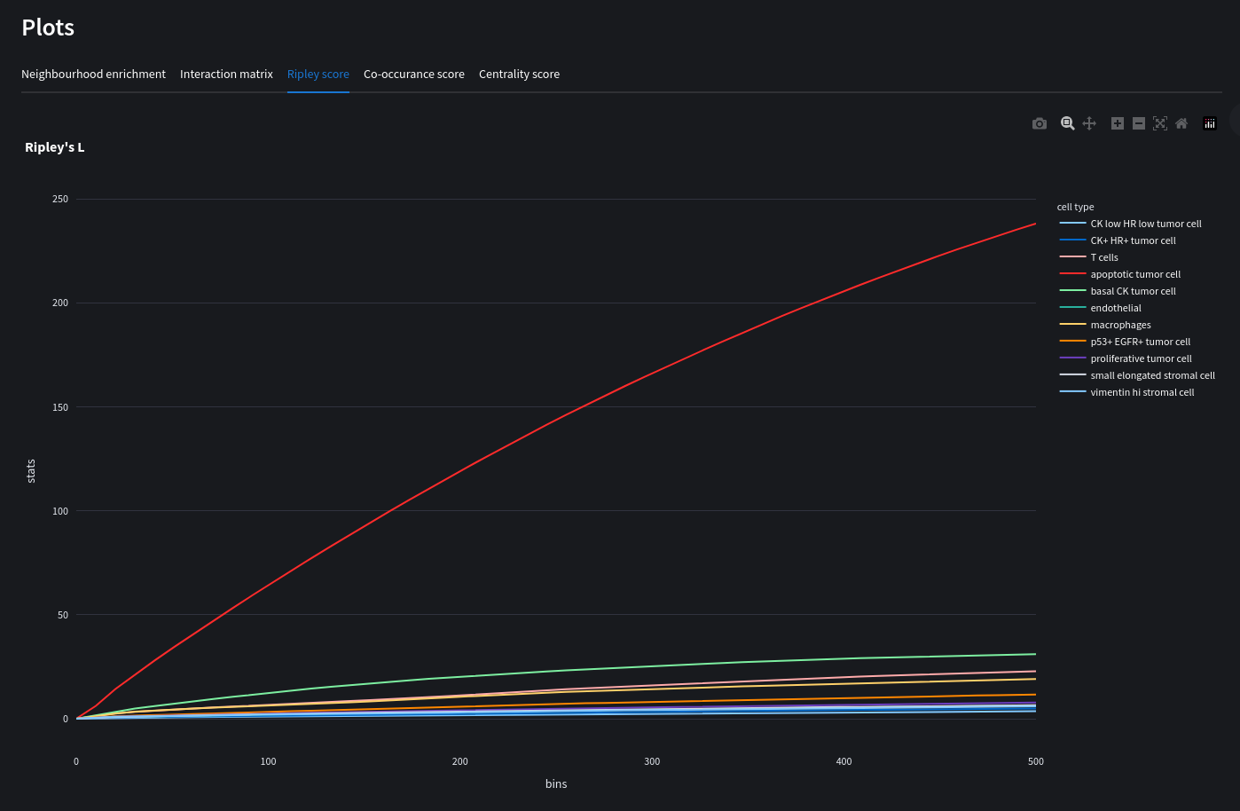The image size is (1240, 811).
Task: Click the red apoptotic curve in the plot
Action: (x=556, y=421)
